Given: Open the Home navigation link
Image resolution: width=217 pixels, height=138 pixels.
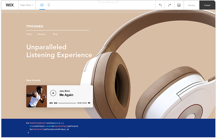Looking at the screenshot, I should click(x=29, y=34).
